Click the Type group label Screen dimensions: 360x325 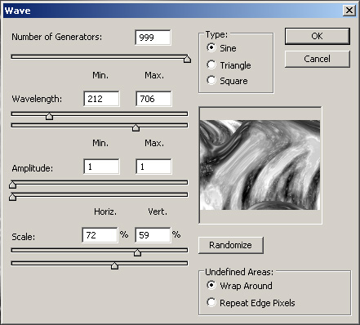(x=216, y=34)
